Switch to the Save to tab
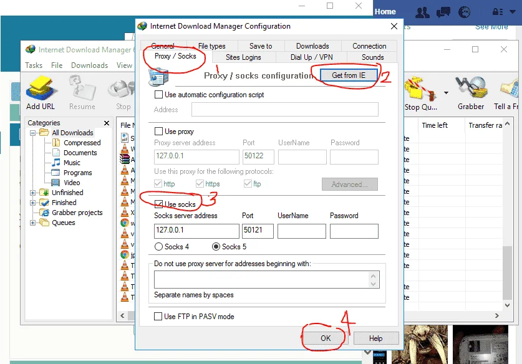 pyautogui.click(x=261, y=46)
